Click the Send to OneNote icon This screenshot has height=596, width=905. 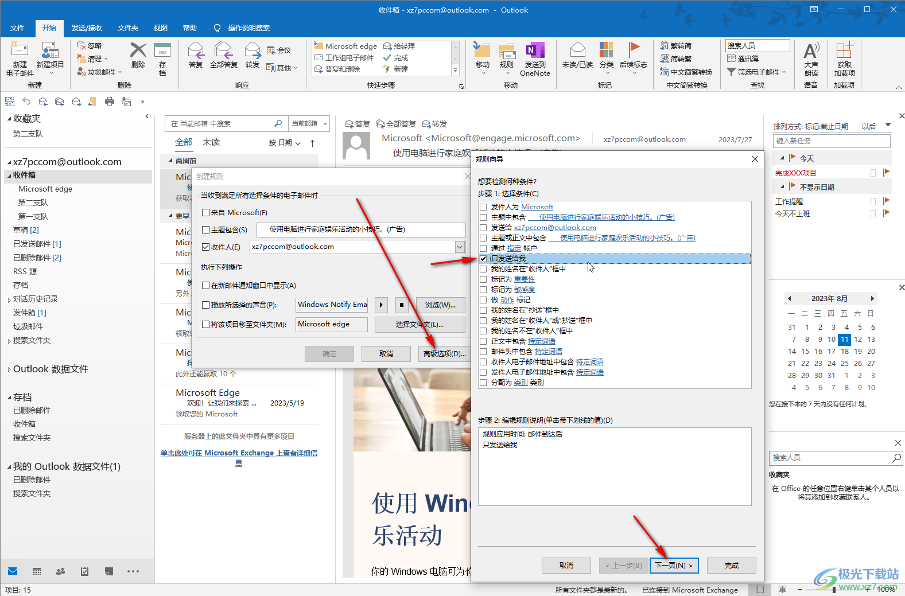[x=535, y=50]
